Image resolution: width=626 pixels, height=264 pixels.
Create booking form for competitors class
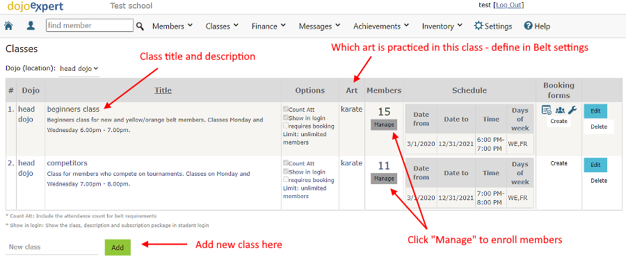coord(559,163)
